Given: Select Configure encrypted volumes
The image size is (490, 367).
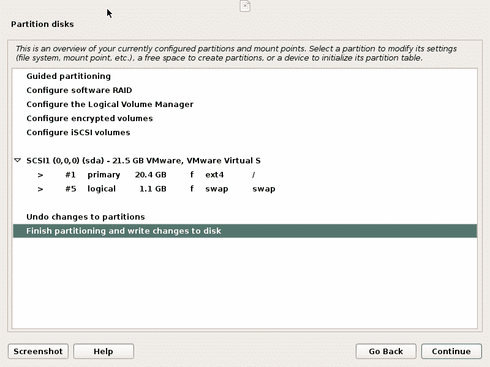Looking at the screenshot, I should pos(89,119).
